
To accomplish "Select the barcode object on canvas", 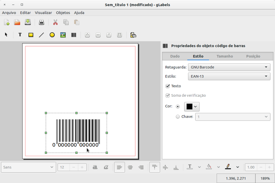I will tap(76, 133).
